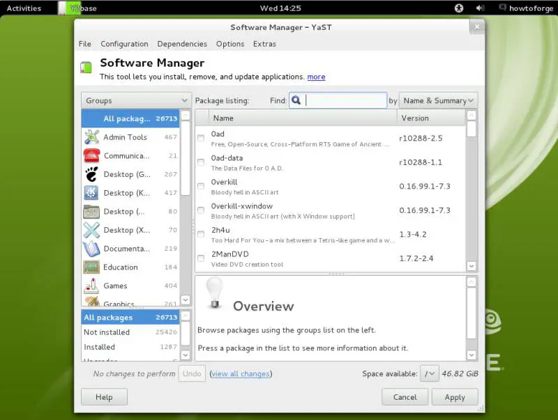Select "All packages" above Not installed
This screenshot has height=420, width=558.
click(x=131, y=318)
